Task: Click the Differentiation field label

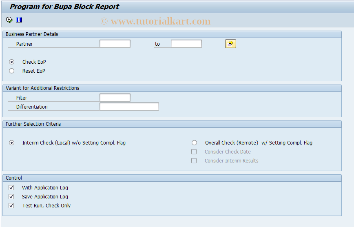Action: click(x=32, y=107)
